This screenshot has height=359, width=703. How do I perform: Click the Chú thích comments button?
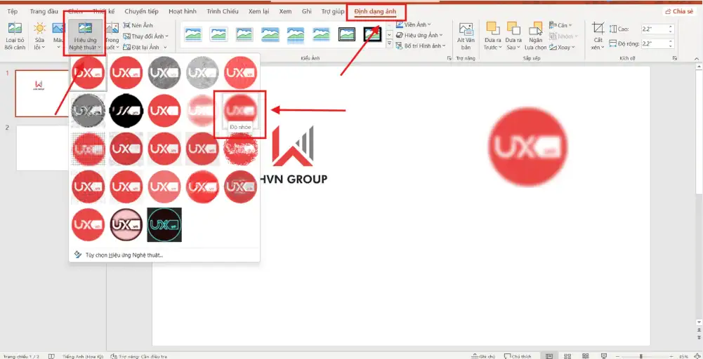tap(518, 356)
